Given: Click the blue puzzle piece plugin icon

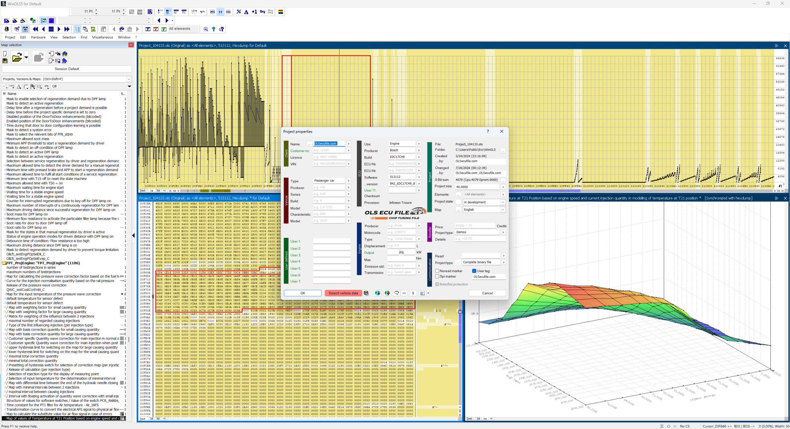Looking at the screenshot, I should [x=64, y=61].
